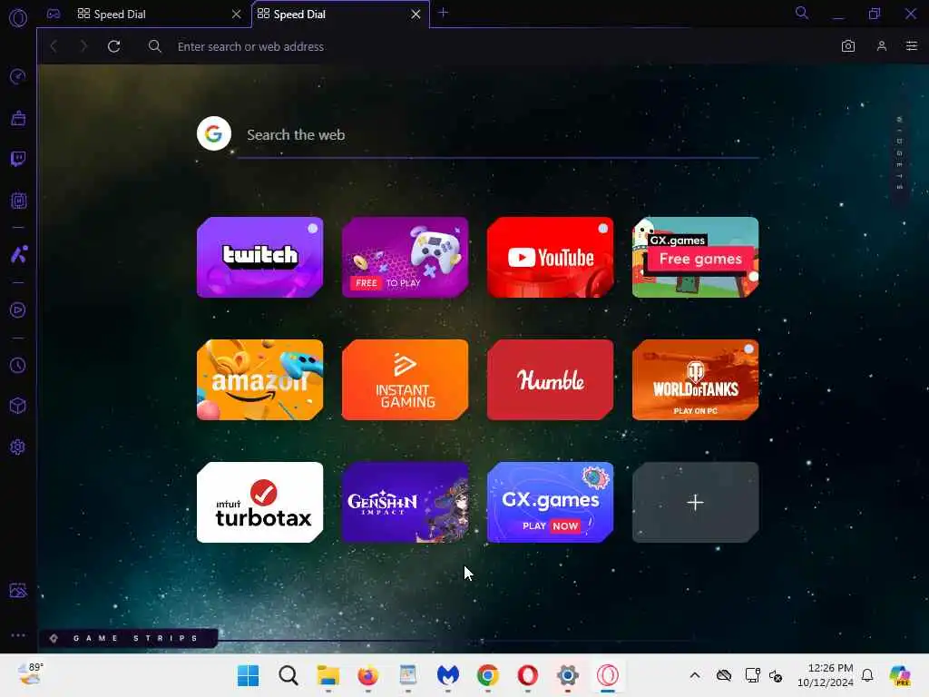
Task: Open the CPU chip panel in sidebar
Action: pyautogui.click(x=18, y=201)
